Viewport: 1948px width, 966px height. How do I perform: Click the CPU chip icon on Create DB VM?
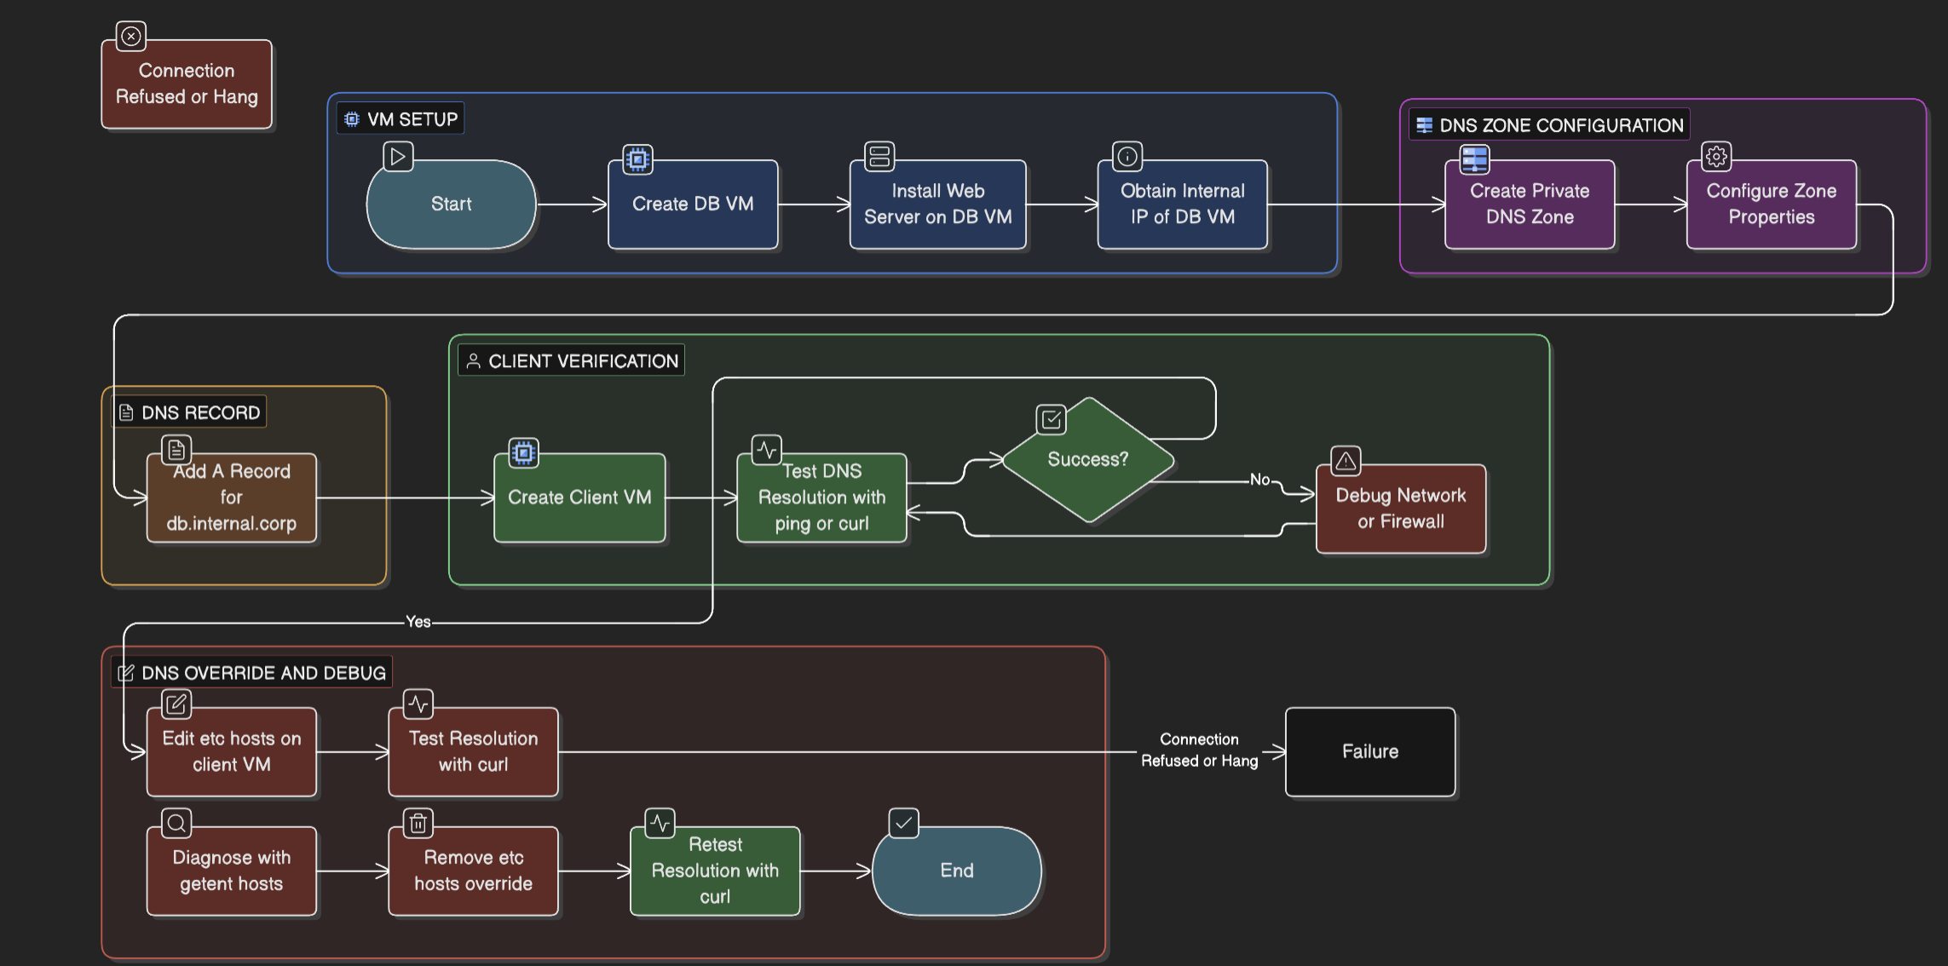coord(637,159)
